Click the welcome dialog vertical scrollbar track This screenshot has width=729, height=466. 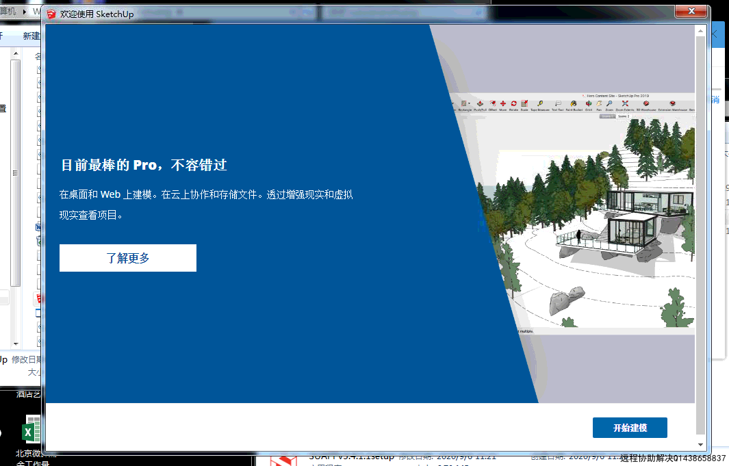point(700,235)
